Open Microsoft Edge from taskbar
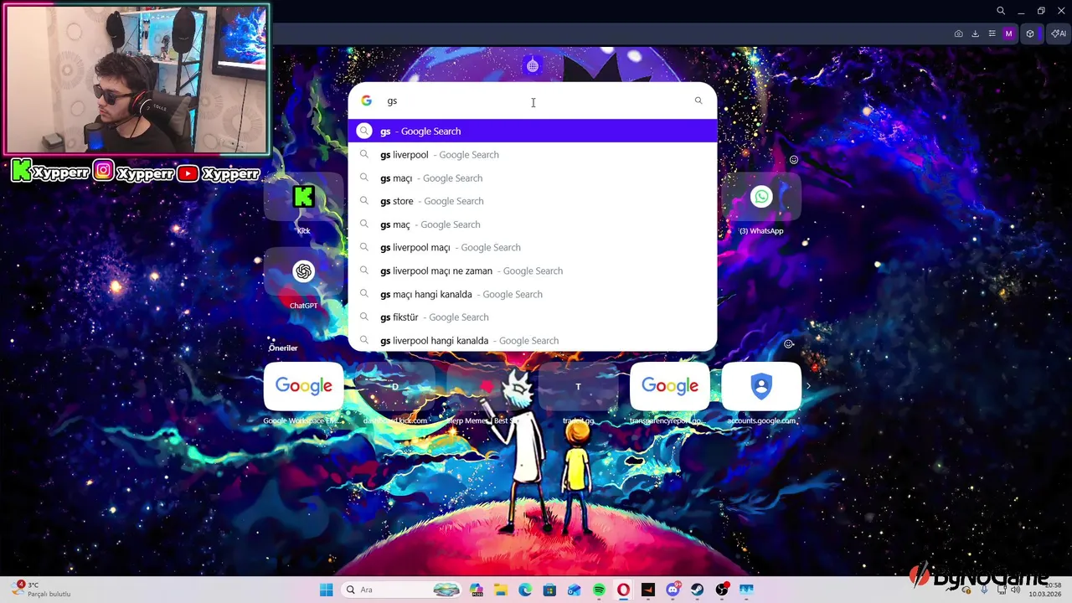This screenshot has height=603, width=1072. (x=525, y=590)
